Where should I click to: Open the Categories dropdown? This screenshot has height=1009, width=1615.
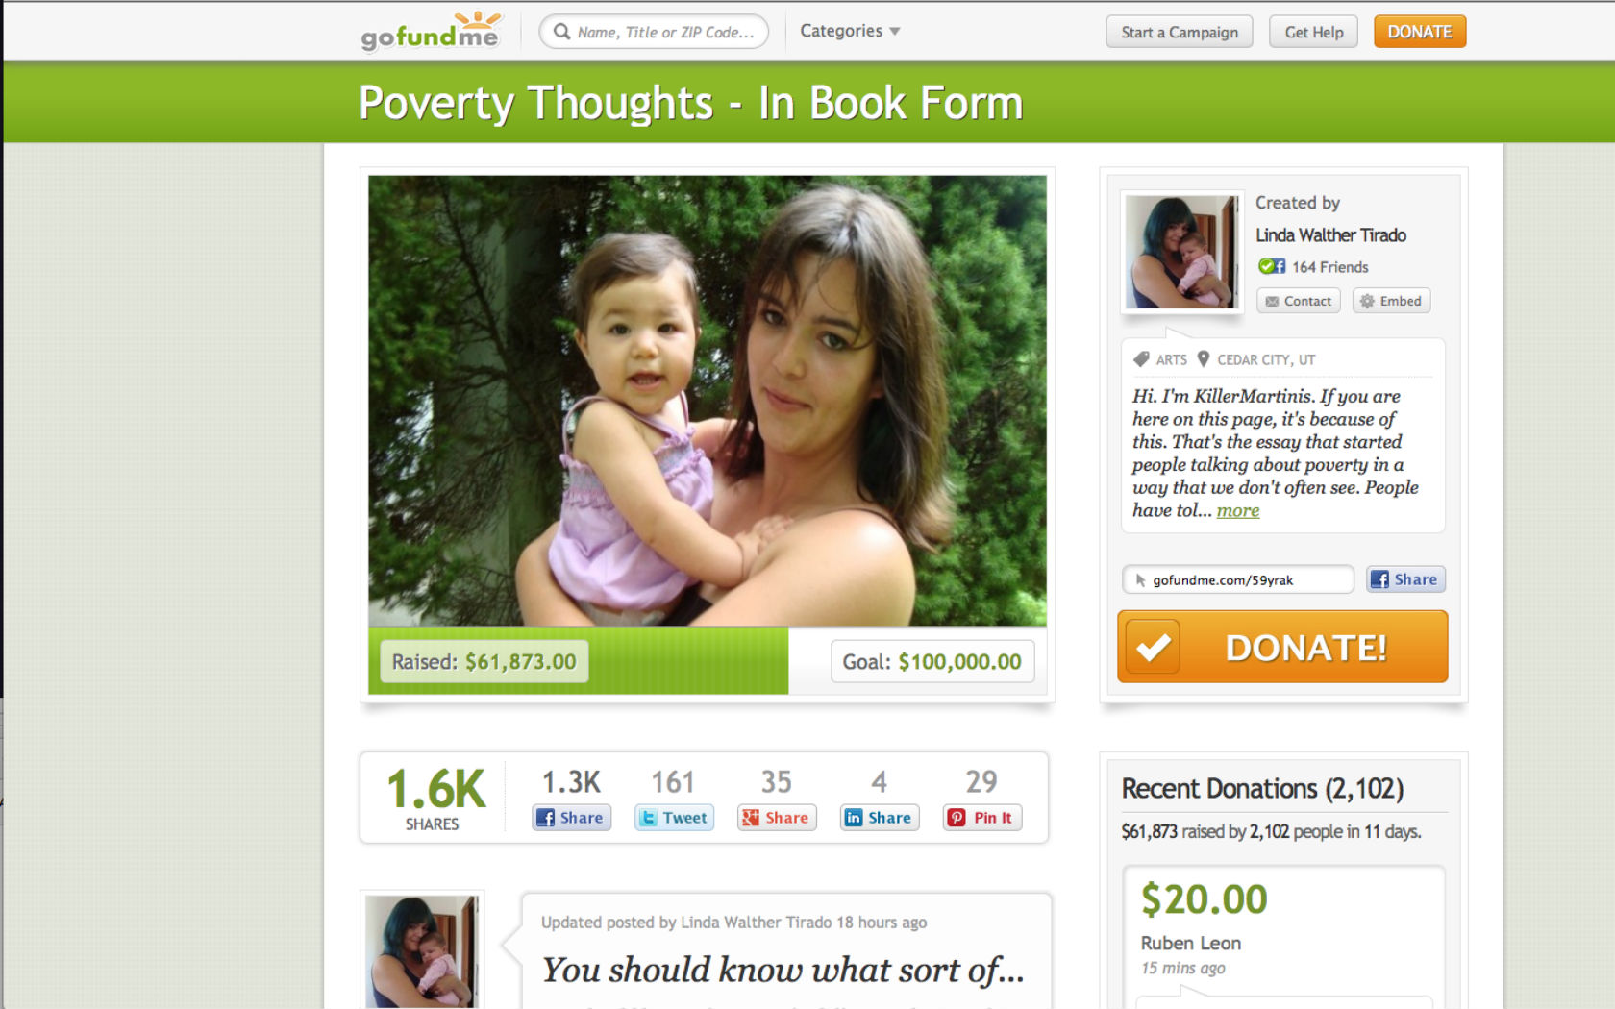click(x=850, y=31)
